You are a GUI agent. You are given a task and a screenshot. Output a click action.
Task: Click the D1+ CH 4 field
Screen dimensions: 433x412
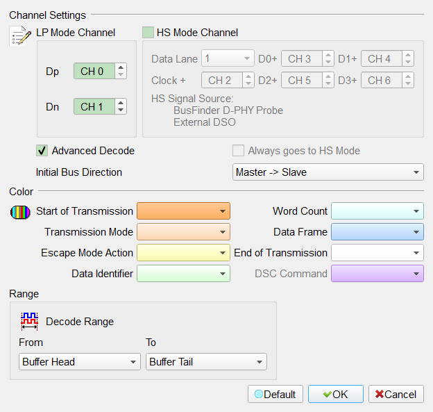coord(382,58)
